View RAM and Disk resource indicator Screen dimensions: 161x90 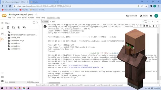147,22
